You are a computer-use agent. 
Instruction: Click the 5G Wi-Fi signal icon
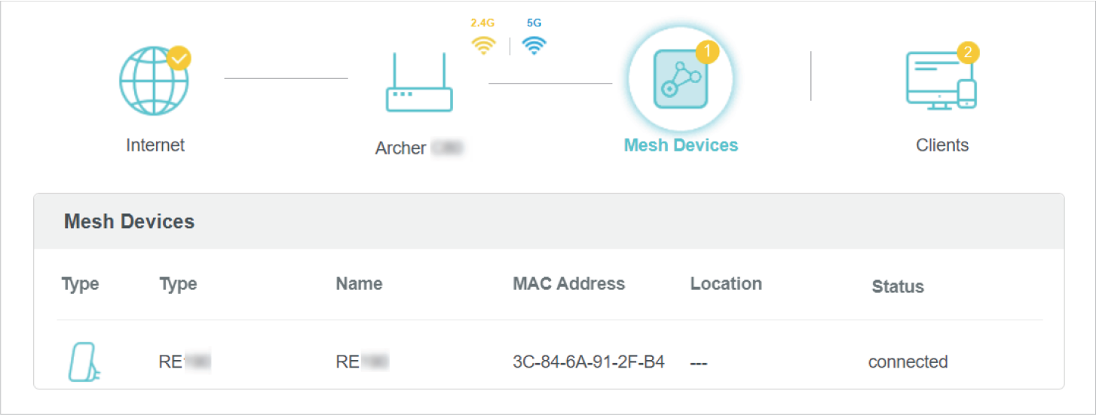pos(534,46)
